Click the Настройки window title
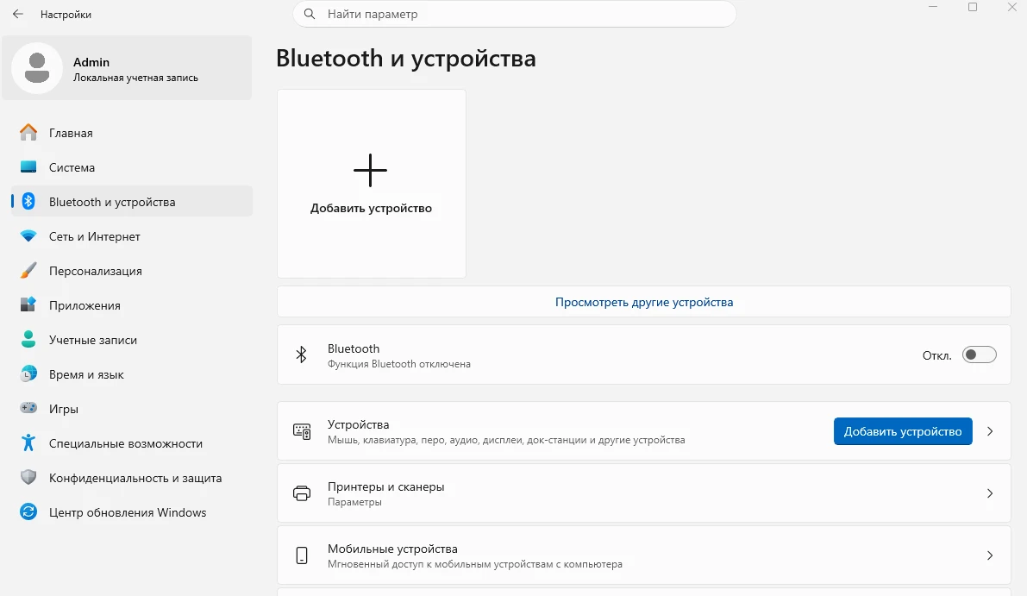Screen dimensions: 1027x596 [66, 15]
